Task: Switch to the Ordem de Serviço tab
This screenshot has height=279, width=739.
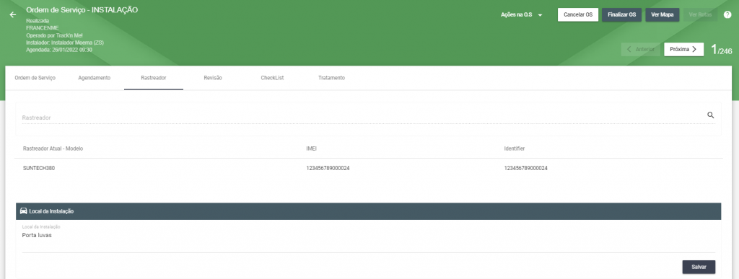Action: coord(35,78)
